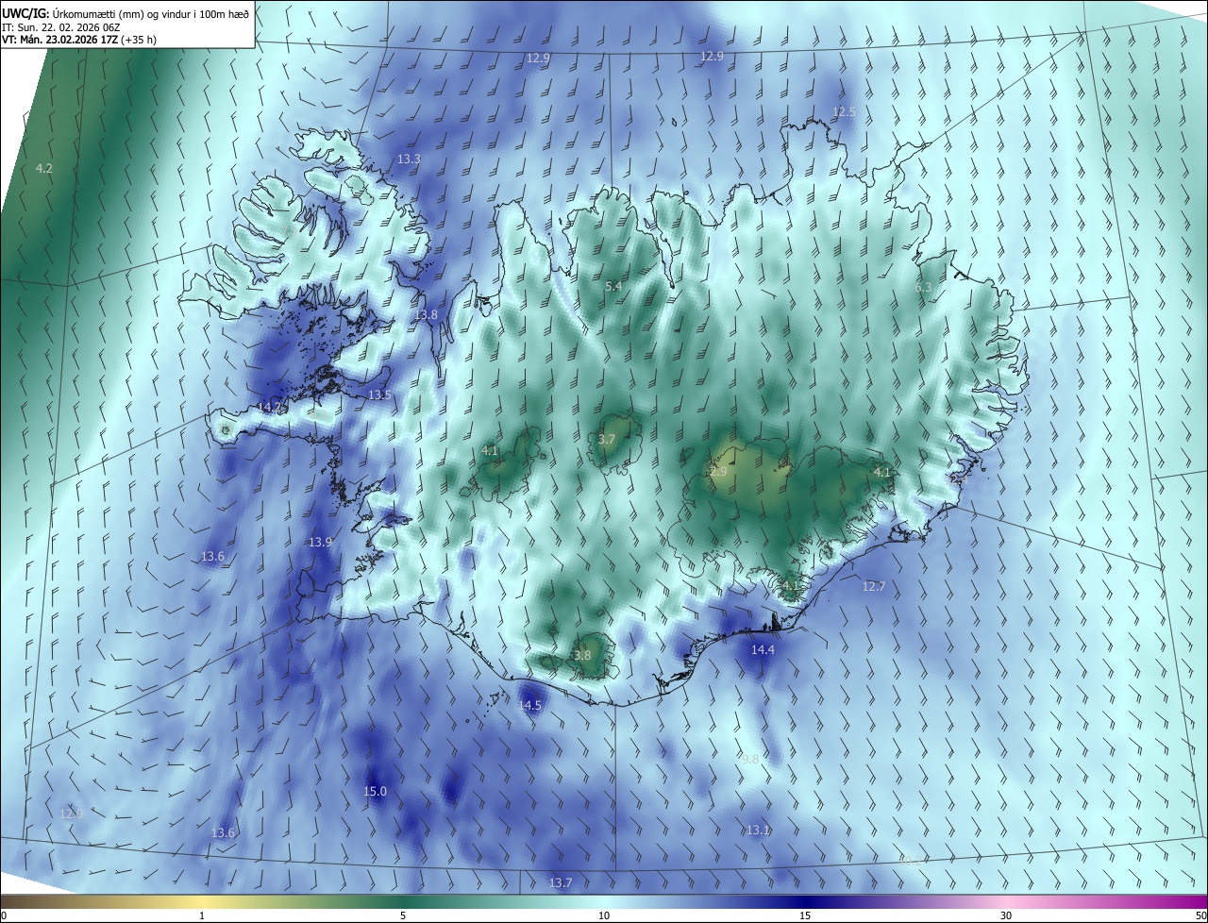Click the '5' tick label on the colour scale
The height and width of the screenshot is (923, 1208).
403,915
